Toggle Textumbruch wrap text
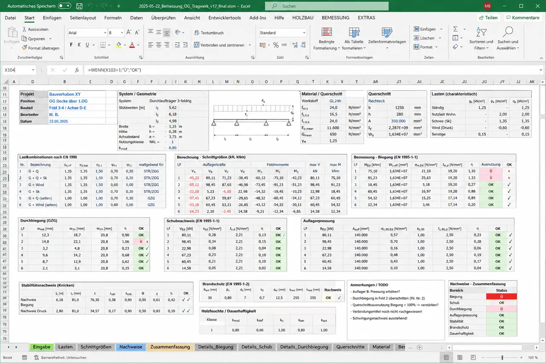This screenshot has width=546, height=363. 209,33
